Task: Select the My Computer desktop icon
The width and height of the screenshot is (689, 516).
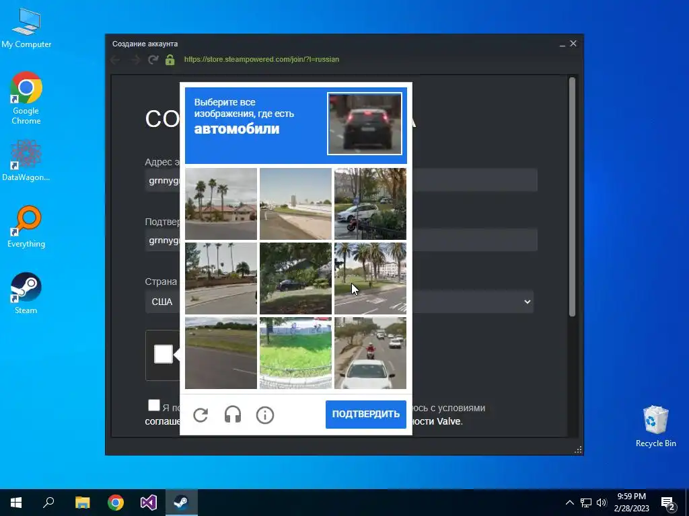Action: pos(26,28)
